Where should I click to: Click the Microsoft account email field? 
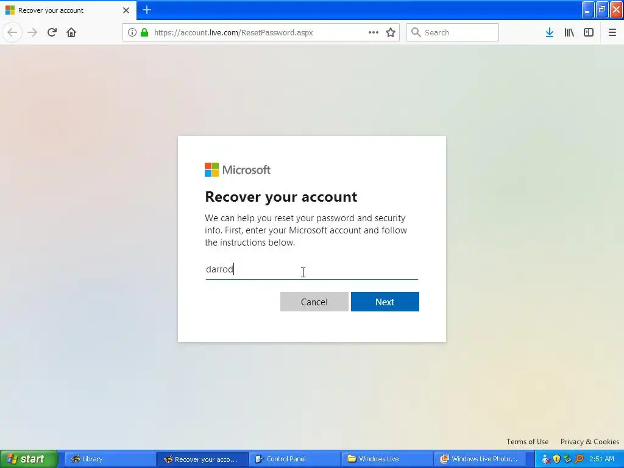pos(311,269)
